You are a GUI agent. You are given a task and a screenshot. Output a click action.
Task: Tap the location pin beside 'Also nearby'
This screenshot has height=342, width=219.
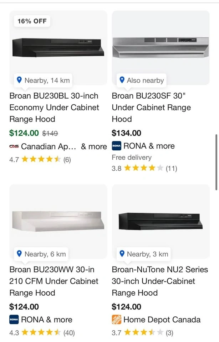122,80
